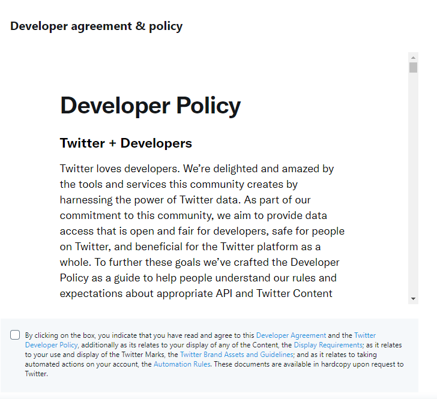The width and height of the screenshot is (437, 399).
Task: Click the 'Developer Policy' main heading
Action: tap(150, 106)
